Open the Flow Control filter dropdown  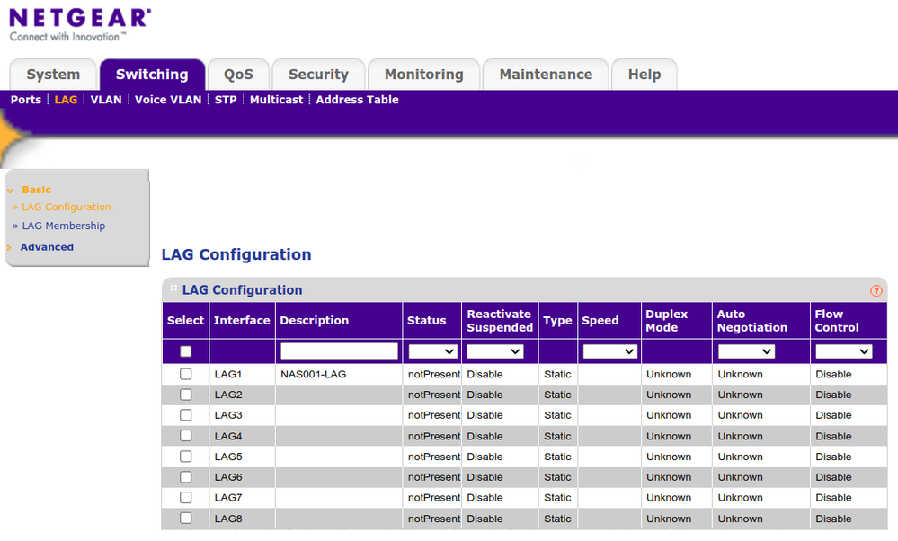(x=843, y=350)
